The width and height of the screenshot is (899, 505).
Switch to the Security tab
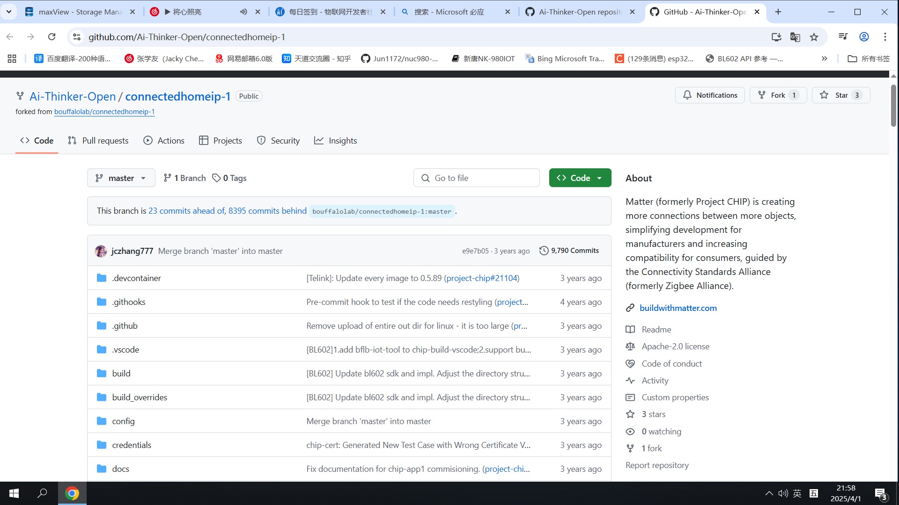278,140
